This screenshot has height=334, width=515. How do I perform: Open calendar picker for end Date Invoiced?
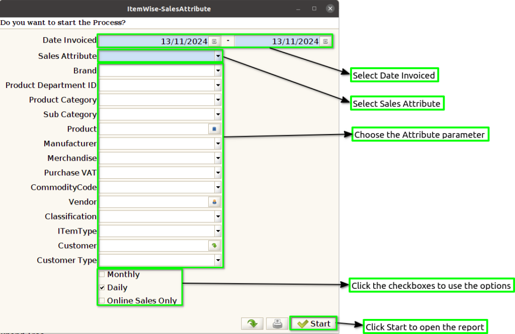click(325, 41)
